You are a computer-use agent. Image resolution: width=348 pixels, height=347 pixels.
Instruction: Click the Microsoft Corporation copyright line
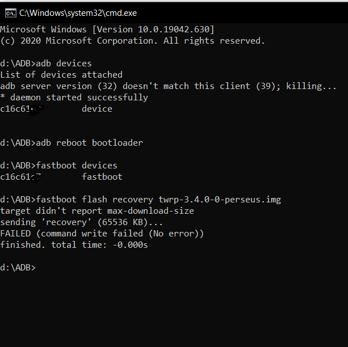[132, 41]
